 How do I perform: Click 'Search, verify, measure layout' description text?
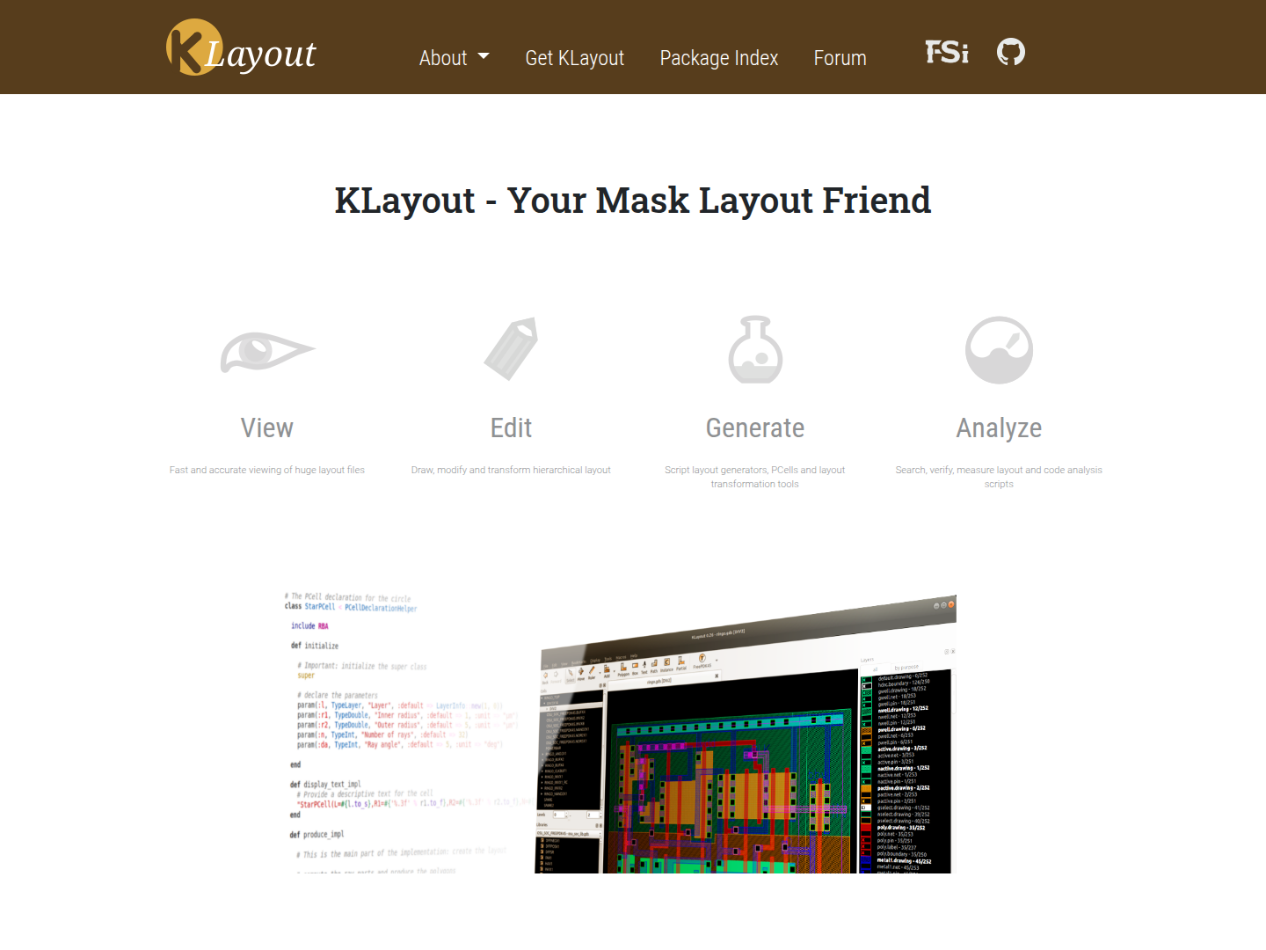pos(999,477)
